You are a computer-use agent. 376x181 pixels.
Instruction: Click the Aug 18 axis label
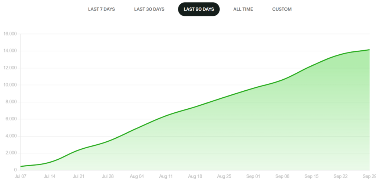click(195, 177)
